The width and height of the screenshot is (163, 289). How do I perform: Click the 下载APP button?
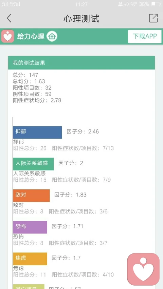click(145, 36)
